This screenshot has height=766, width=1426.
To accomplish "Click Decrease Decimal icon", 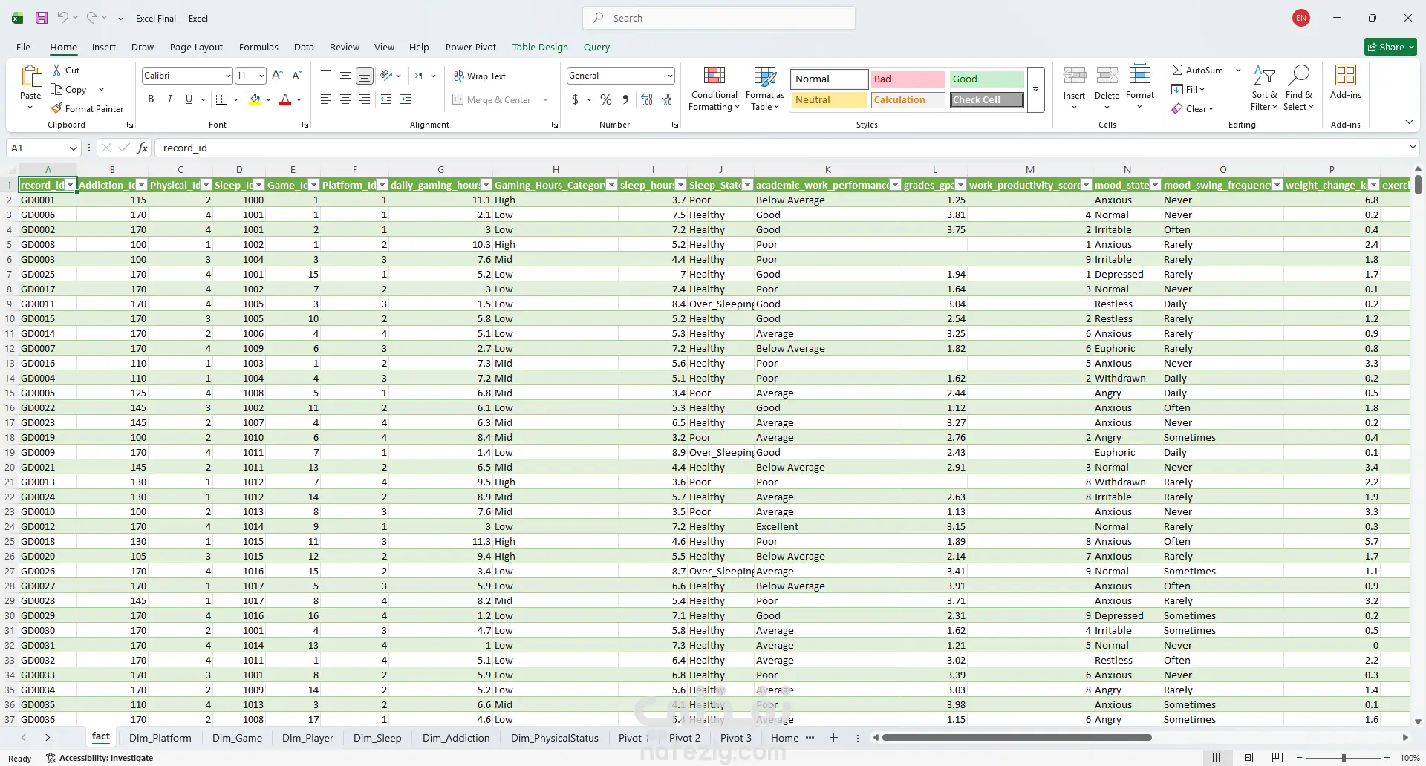I will (x=666, y=99).
